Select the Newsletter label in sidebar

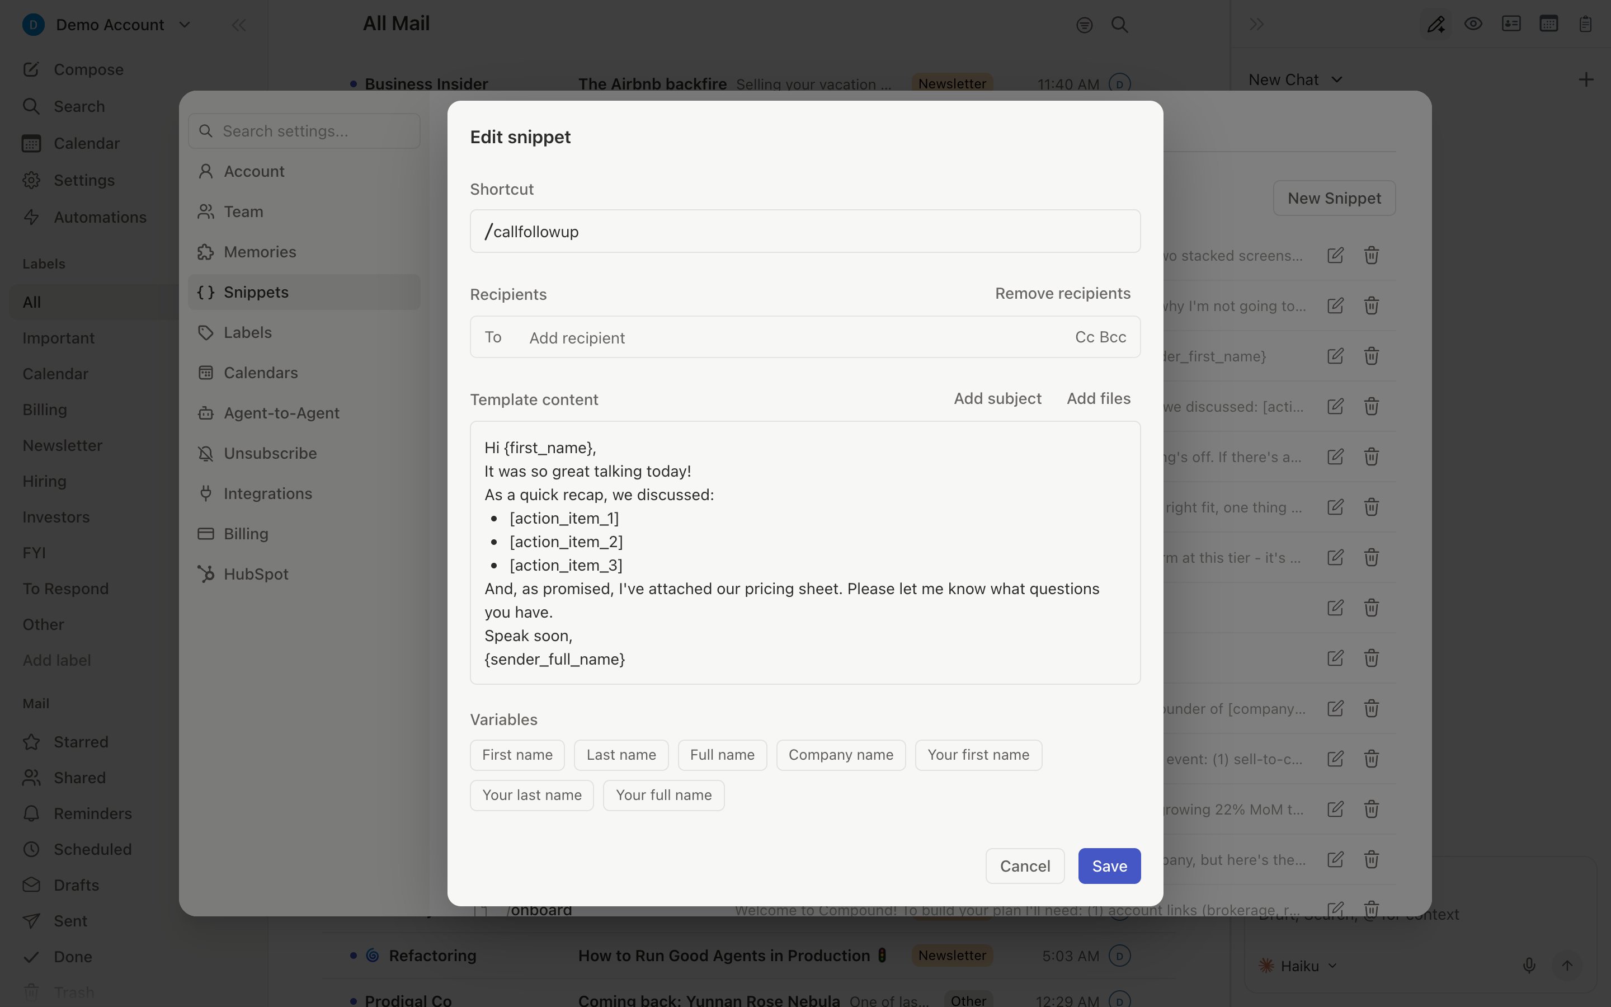pyautogui.click(x=63, y=445)
